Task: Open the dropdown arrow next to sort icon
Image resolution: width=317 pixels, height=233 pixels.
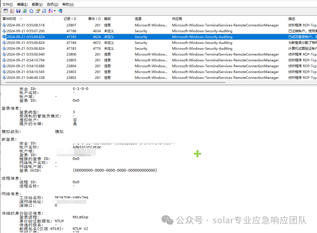Action: click(x=55, y=11)
